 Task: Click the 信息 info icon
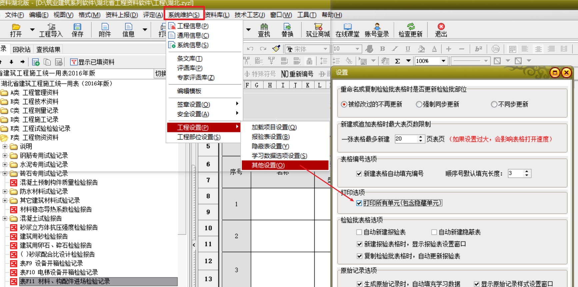[128, 27]
